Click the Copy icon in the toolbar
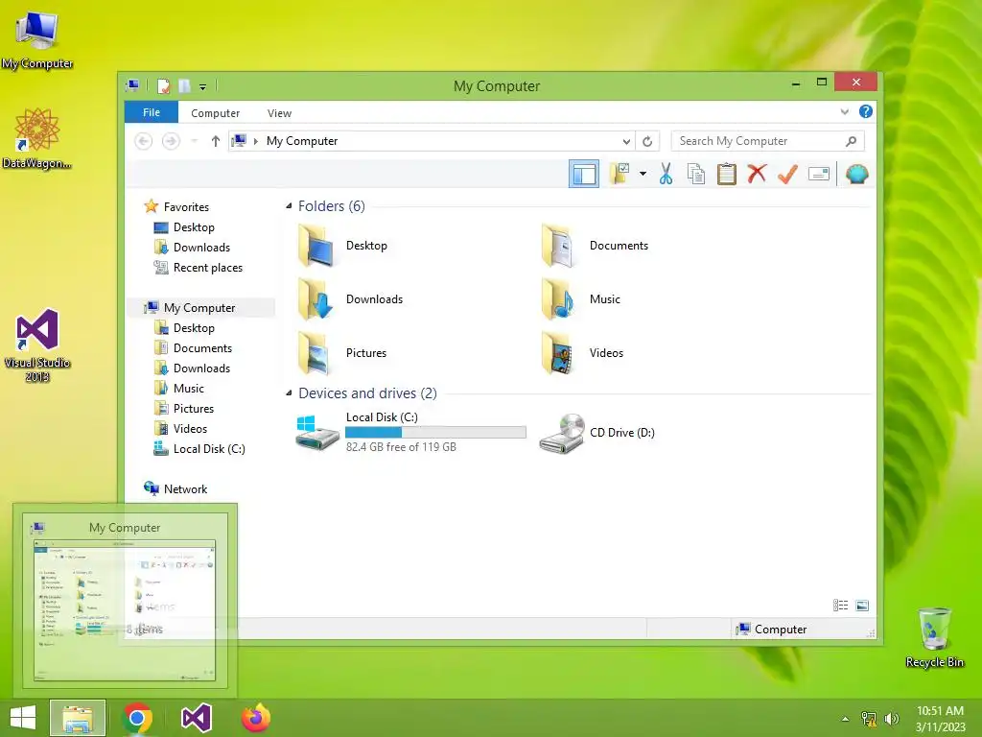 696,174
